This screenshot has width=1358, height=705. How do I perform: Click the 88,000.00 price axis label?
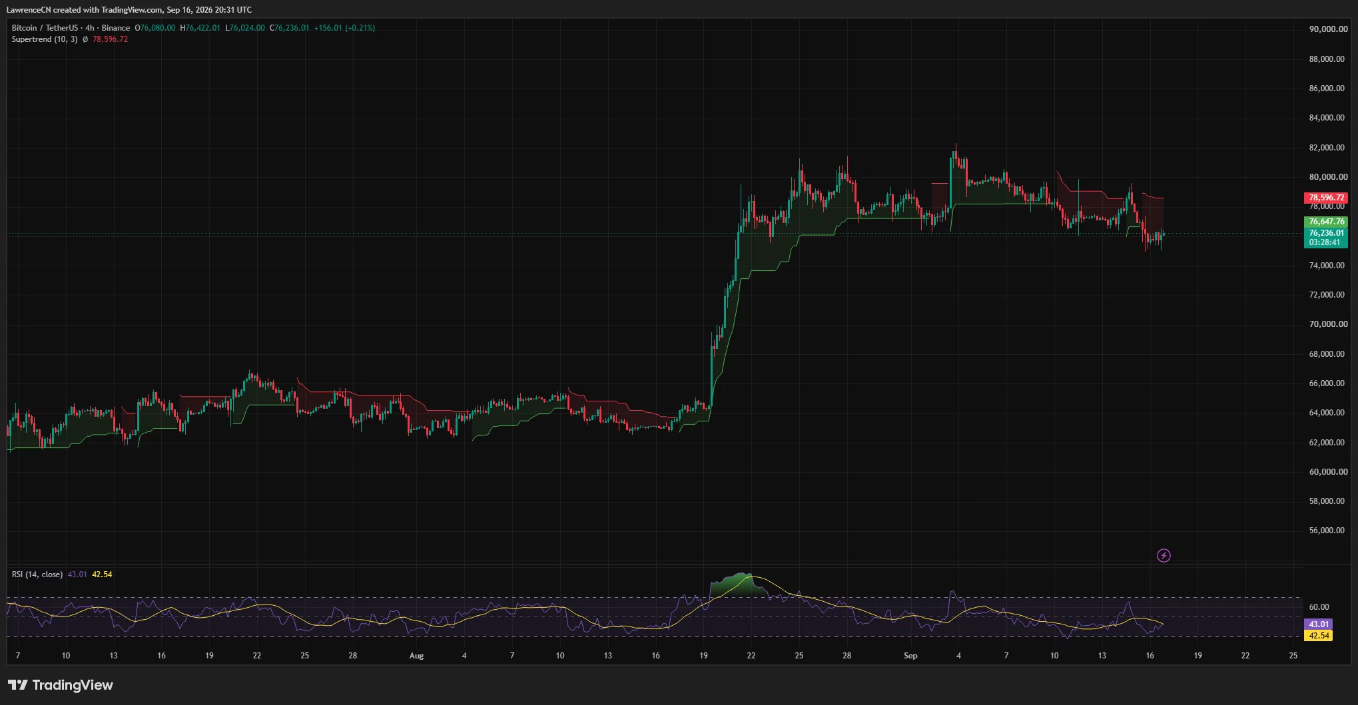(x=1327, y=59)
